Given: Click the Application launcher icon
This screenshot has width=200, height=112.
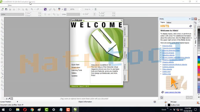Looking at the screenshot, I should point(59,9).
